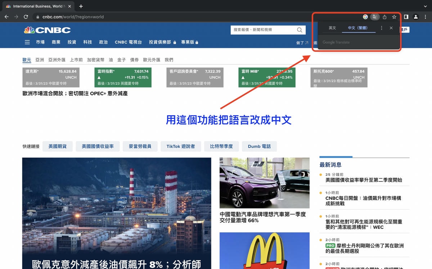Click the Google Translate icon in address bar
Viewport: 432px width, 269px height.
click(x=375, y=17)
